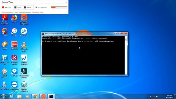Switch to Google Chrome on the taskbar

pos(35,97)
